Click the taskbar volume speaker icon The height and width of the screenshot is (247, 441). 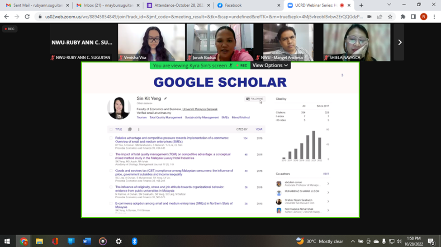398,241
